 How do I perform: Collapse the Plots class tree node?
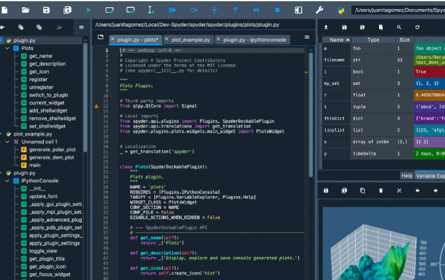tap(8, 48)
